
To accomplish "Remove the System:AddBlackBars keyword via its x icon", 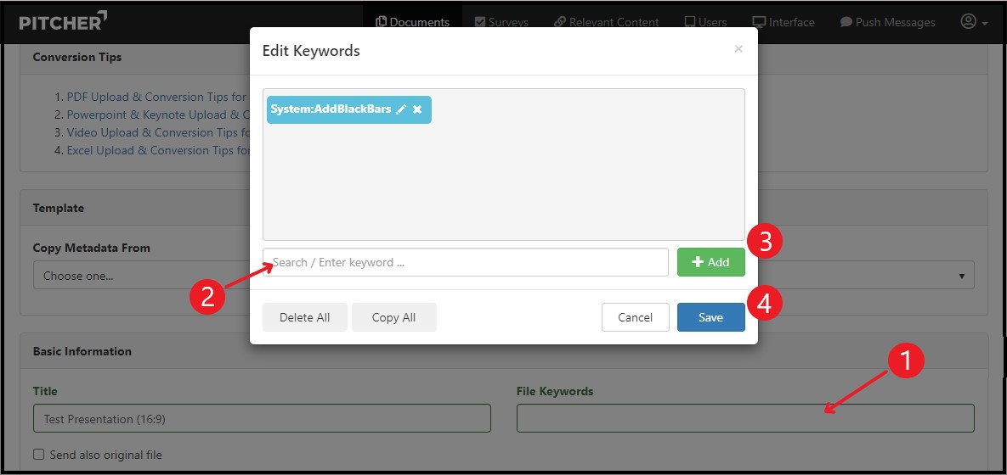I will (417, 109).
